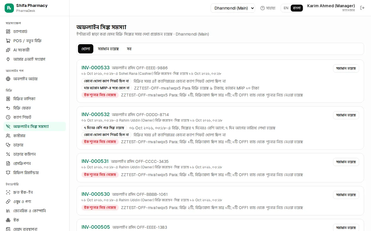The height and width of the screenshot is (231, 371).
Task: Open the document icon for প্রেসক্রিপশন
Action: click(x=8, y=163)
